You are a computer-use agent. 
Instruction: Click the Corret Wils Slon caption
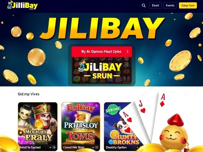coord(74,147)
